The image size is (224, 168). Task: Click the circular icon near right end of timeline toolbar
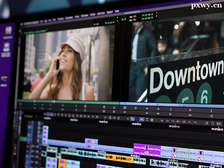pos(212,123)
